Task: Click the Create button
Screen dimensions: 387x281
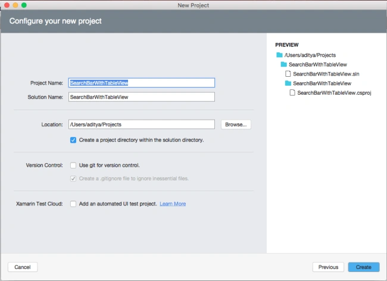Action: (364, 267)
